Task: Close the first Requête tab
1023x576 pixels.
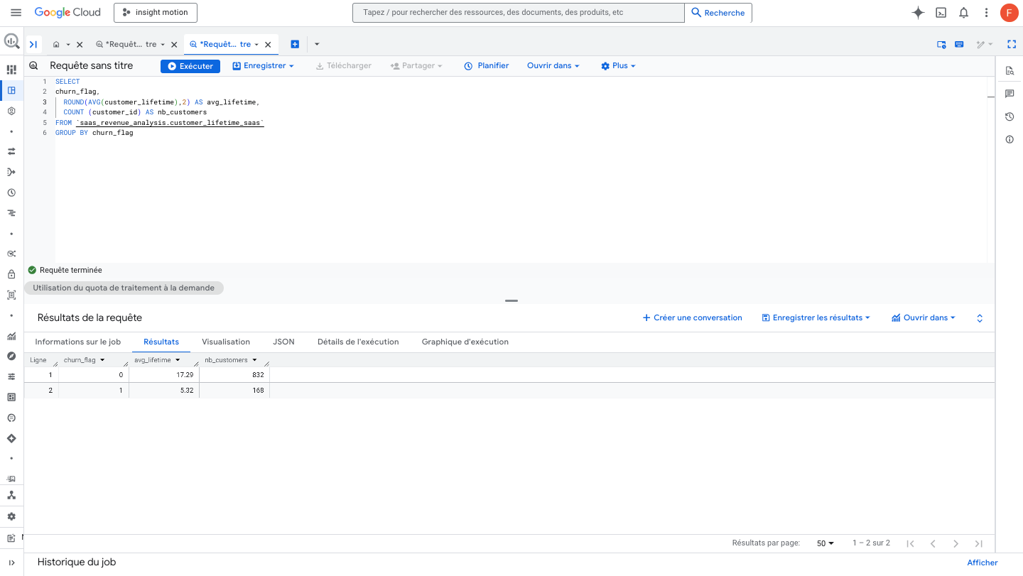Action: [174, 45]
